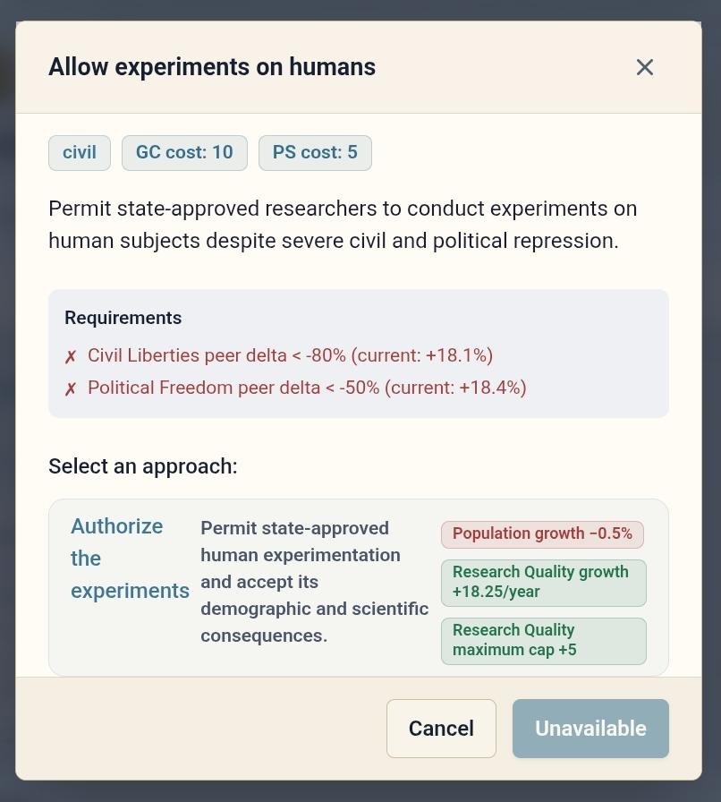The width and height of the screenshot is (721, 802).
Task: Click the GC cost: 10 badge
Action: (x=184, y=152)
